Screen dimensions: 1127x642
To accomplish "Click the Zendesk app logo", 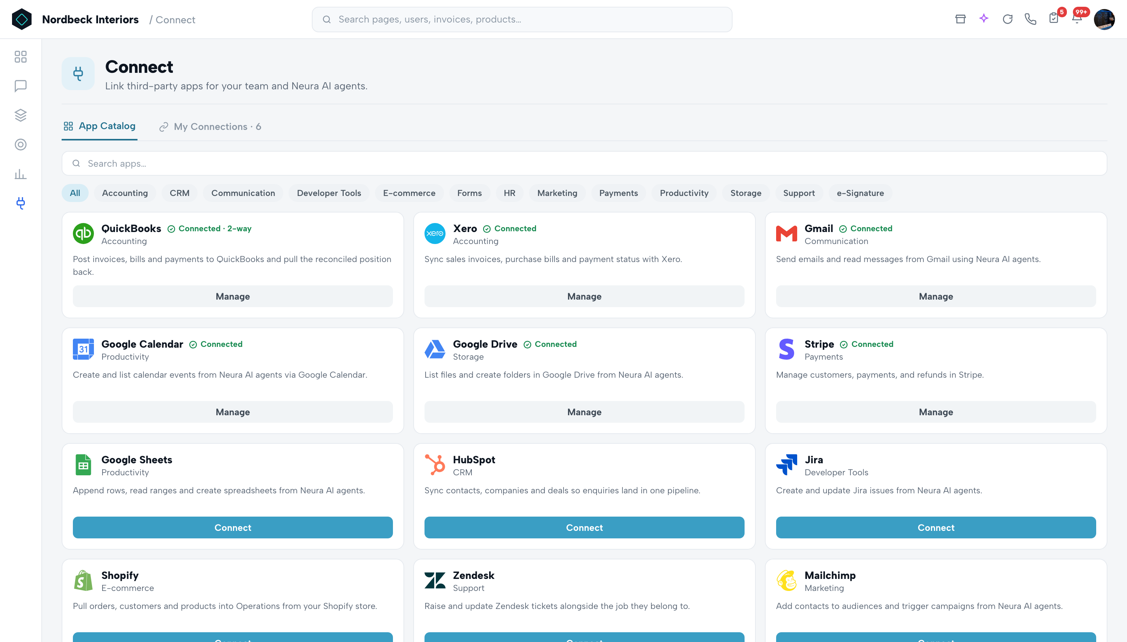I will click(x=435, y=580).
